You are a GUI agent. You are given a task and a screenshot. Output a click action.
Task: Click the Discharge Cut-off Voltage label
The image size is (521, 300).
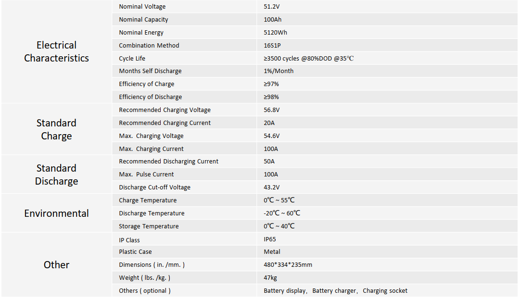click(154, 187)
